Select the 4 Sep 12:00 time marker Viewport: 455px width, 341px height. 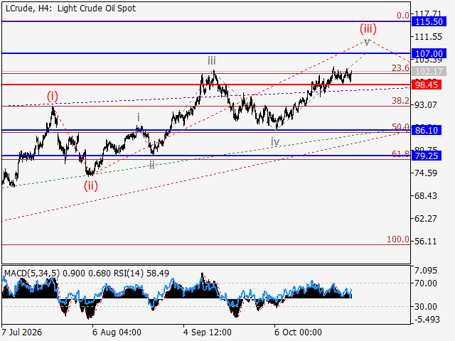(207, 332)
